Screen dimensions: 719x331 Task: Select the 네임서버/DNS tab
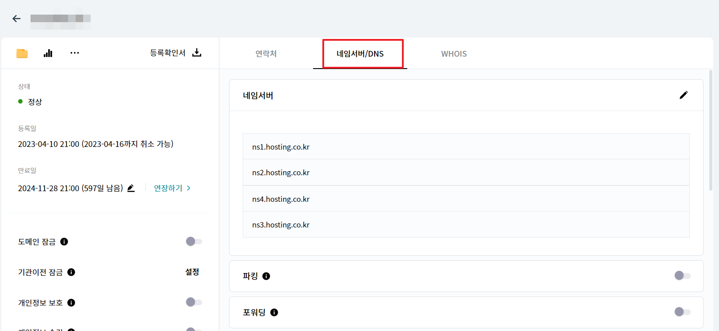(360, 54)
